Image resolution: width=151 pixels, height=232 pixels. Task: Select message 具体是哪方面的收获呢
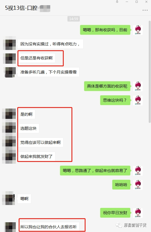[x=107, y=86]
